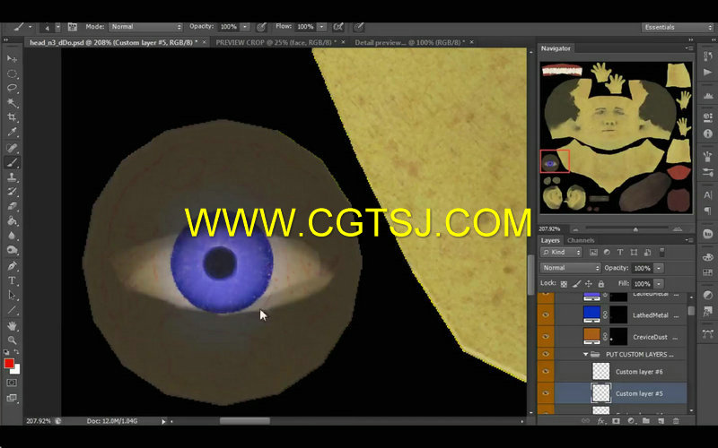Adjust the Navigator zoom slider
The width and height of the screenshot is (718, 448).
[x=635, y=229]
